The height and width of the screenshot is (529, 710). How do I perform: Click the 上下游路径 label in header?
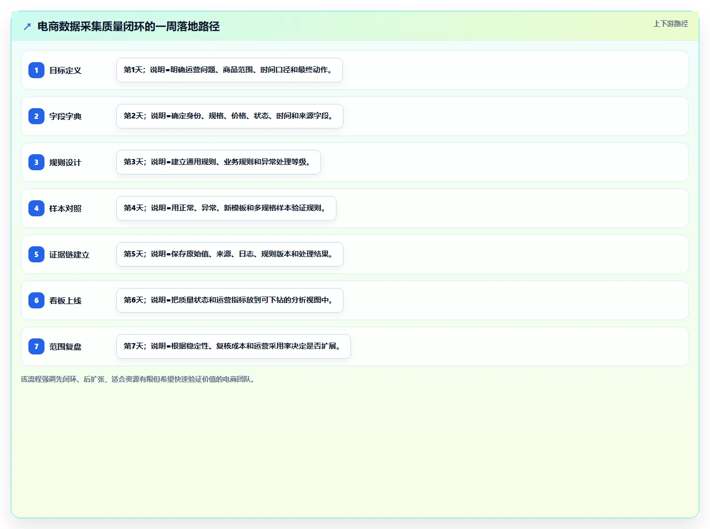click(x=670, y=24)
